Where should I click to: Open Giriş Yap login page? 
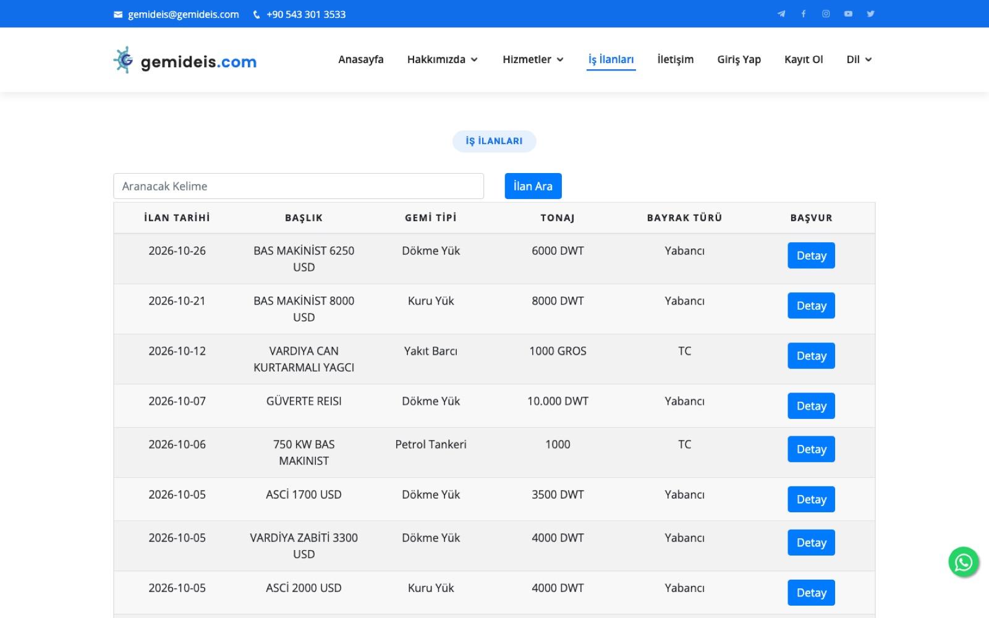tap(739, 59)
